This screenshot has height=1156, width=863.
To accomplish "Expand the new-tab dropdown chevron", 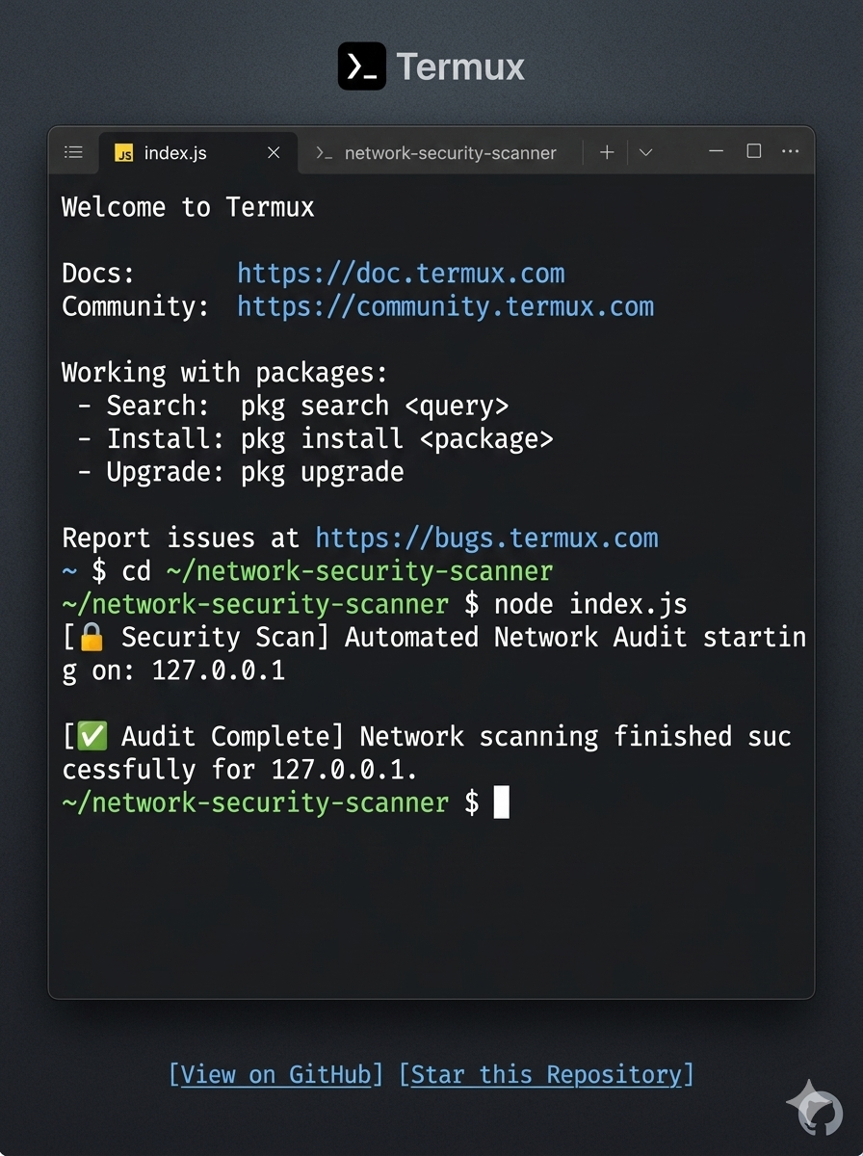I will click(x=646, y=152).
